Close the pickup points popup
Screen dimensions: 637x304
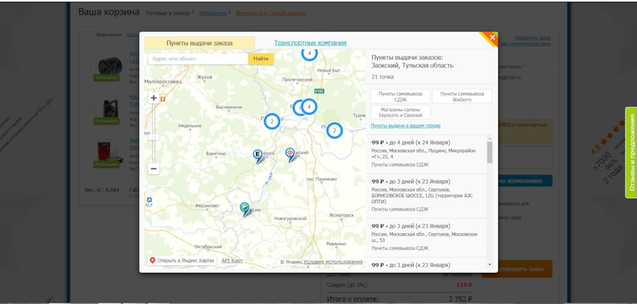pos(492,38)
